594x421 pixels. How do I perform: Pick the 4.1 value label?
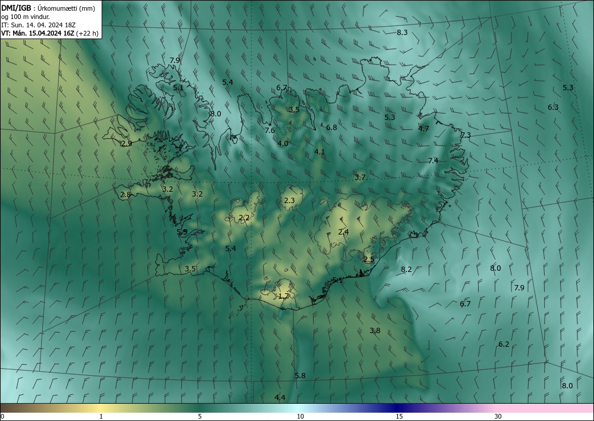(x=320, y=152)
